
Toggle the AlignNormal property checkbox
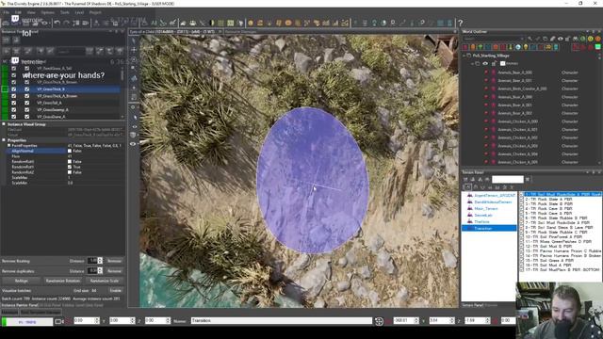point(70,151)
